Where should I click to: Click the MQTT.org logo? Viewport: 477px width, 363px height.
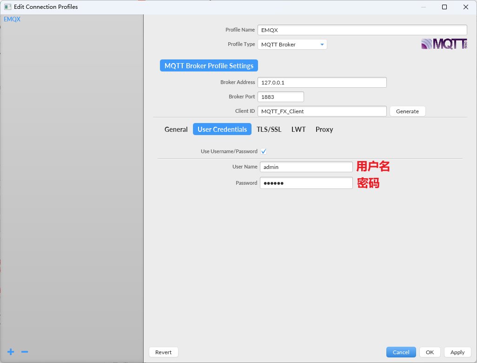[x=444, y=44]
